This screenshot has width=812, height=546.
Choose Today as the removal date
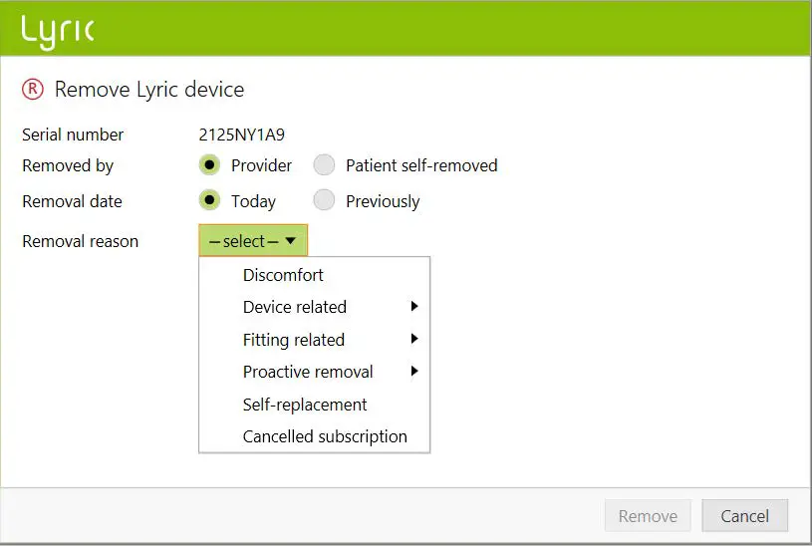[x=210, y=200]
